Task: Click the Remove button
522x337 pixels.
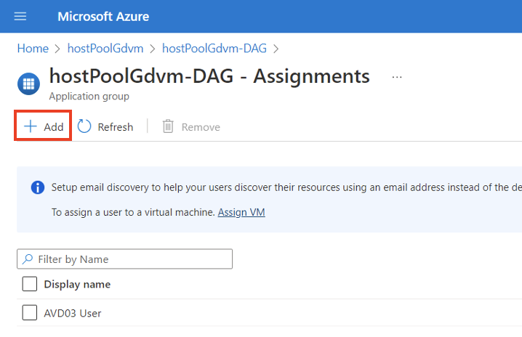Action: pos(191,127)
